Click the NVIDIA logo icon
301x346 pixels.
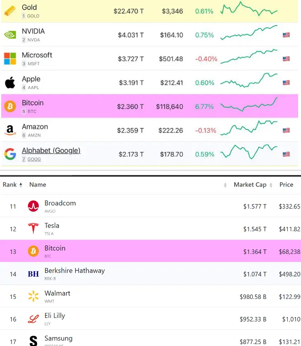click(x=10, y=35)
